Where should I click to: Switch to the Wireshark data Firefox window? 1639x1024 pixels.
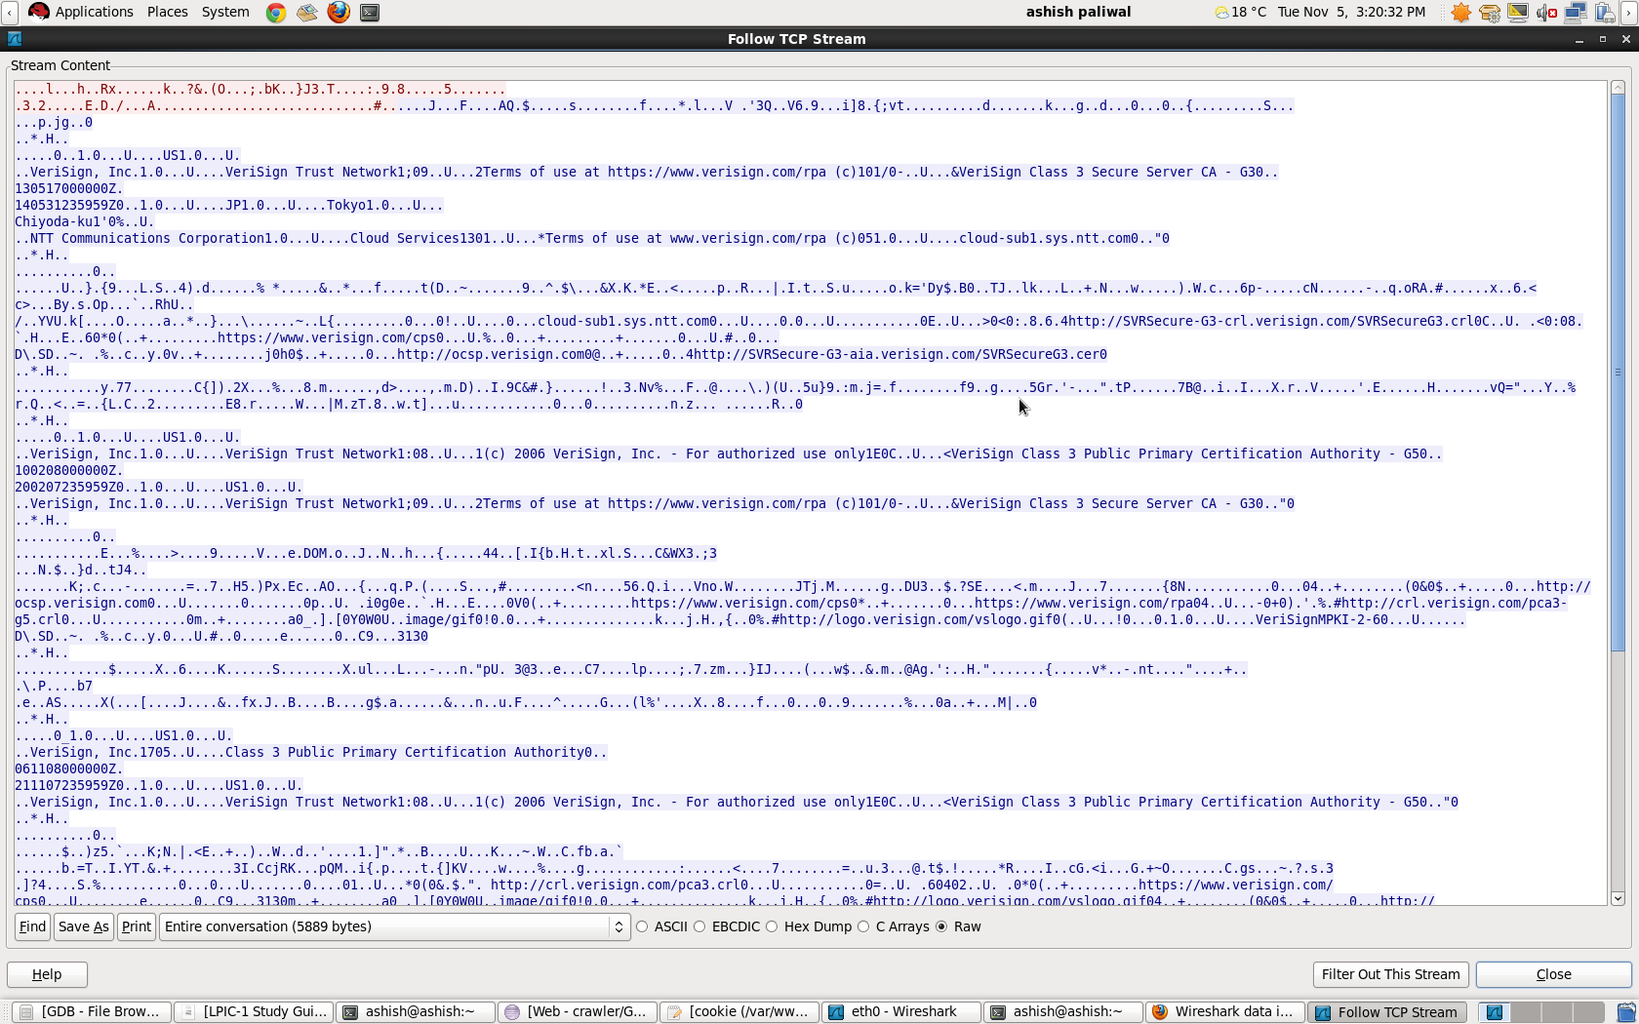click(1224, 1012)
